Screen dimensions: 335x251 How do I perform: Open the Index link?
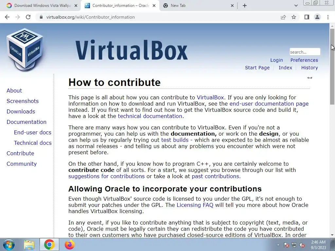[x=285, y=68]
